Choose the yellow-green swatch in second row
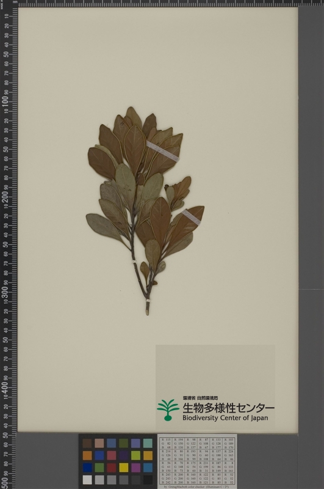This screenshot has width=324, height=489. [135, 455]
